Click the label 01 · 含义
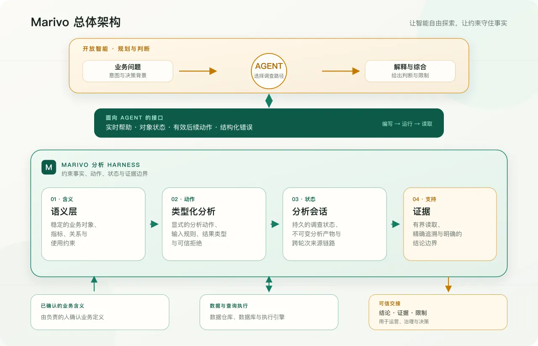The width and height of the screenshot is (538, 346). (62, 199)
